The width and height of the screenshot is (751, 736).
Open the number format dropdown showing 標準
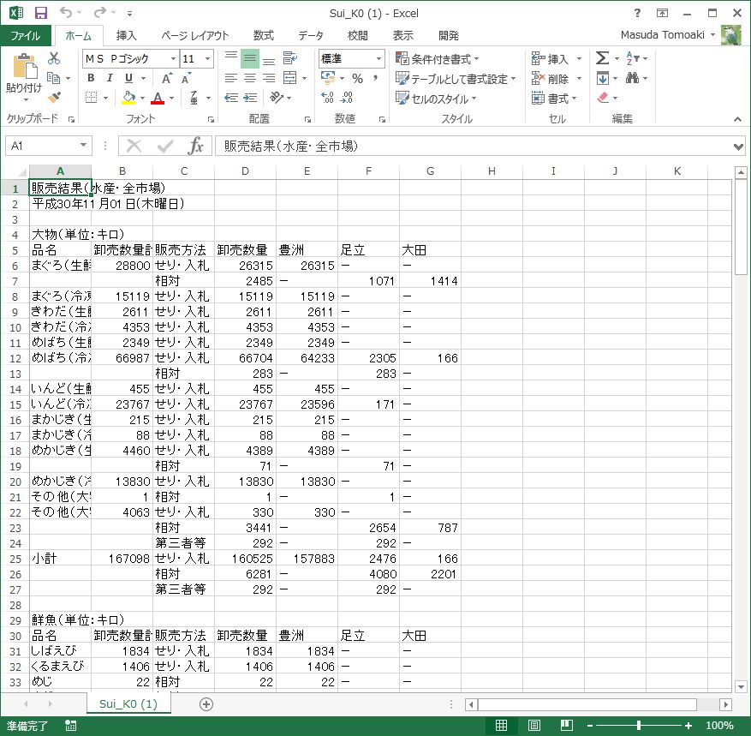(378, 58)
